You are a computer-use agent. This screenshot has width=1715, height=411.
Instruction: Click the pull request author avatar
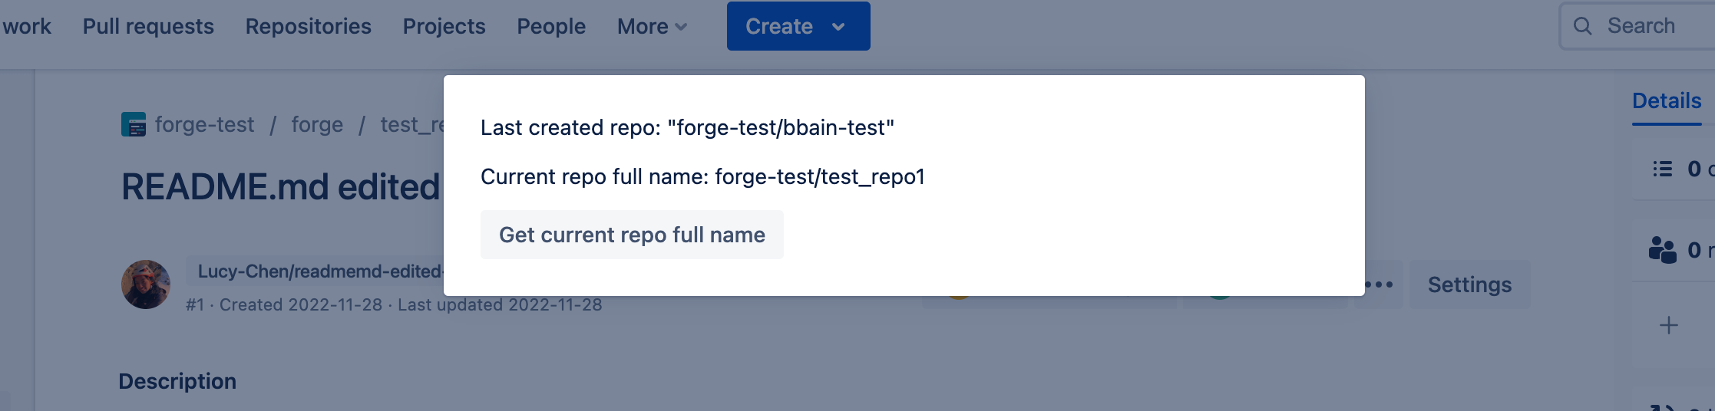146,284
